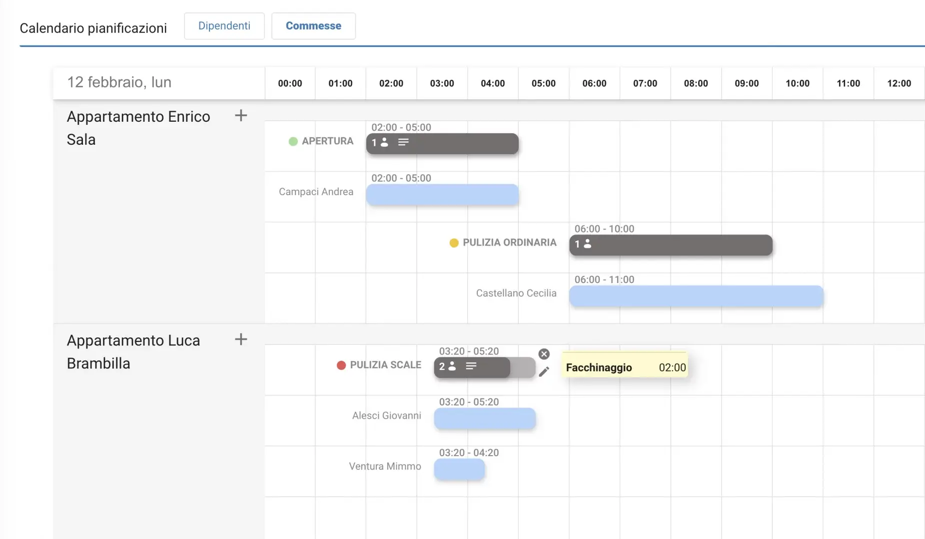Click the APERTURA activity label
The width and height of the screenshot is (925, 539).
coord(327,141)
